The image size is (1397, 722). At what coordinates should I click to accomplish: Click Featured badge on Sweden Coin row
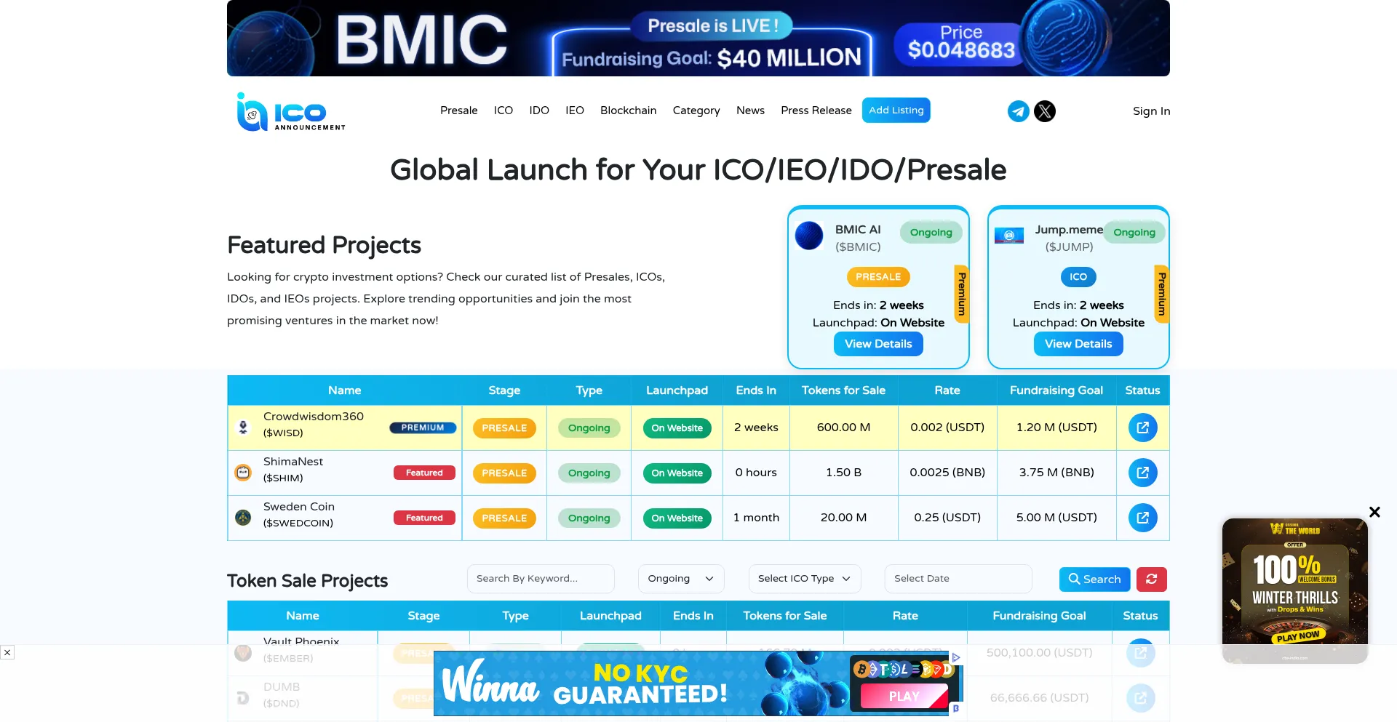tap(424, 518)
